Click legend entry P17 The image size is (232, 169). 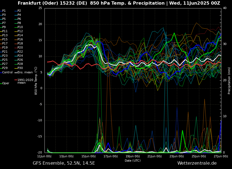(4, 43)
